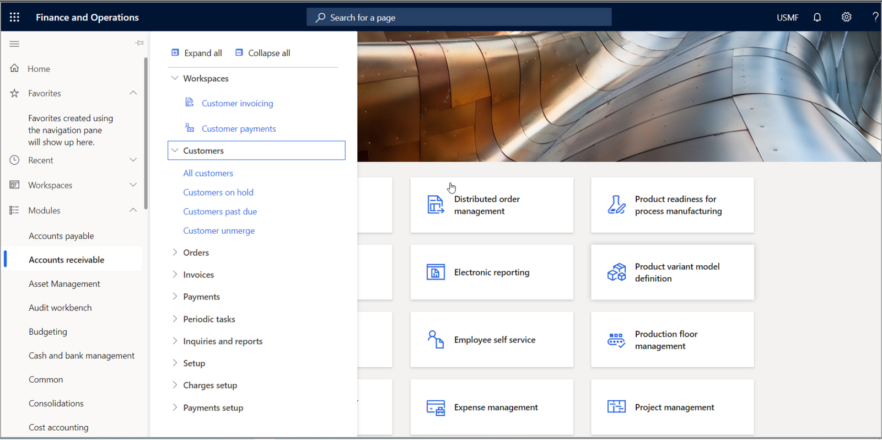Click the help question mark icon
Image resolution: width=882 pixels, height=440 pixels.
pos(875,17)
